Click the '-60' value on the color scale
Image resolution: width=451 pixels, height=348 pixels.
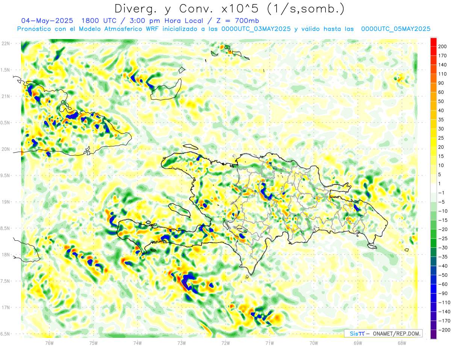(444, 284)
